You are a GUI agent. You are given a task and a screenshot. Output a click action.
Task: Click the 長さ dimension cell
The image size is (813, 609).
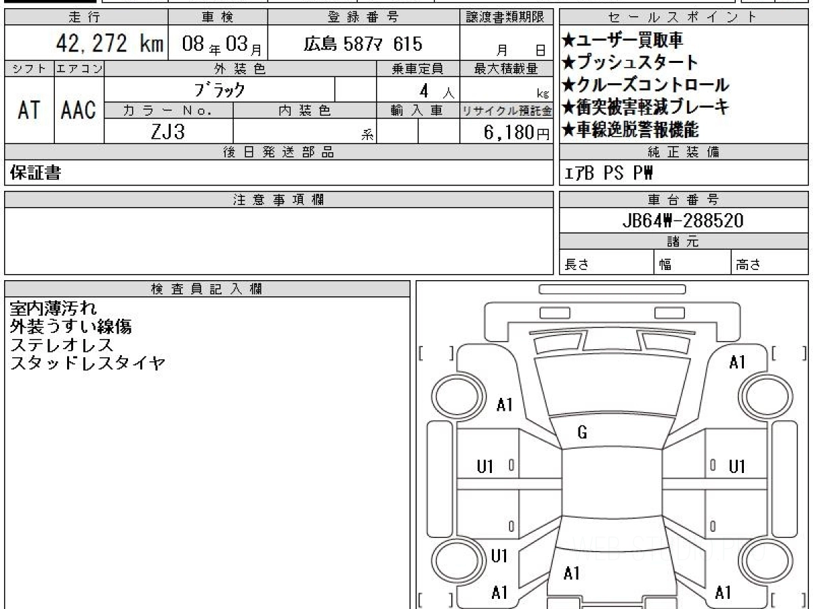[x=606, y=263]
